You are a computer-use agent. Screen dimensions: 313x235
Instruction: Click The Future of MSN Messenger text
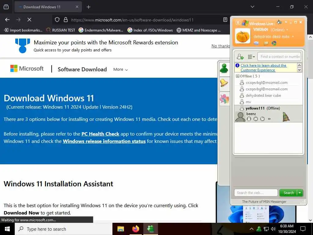tap(264, 202)
